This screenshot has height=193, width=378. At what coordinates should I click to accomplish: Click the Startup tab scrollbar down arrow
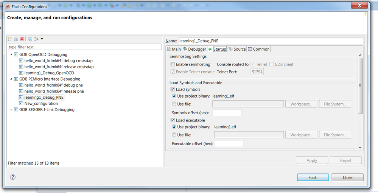(360, 148)
